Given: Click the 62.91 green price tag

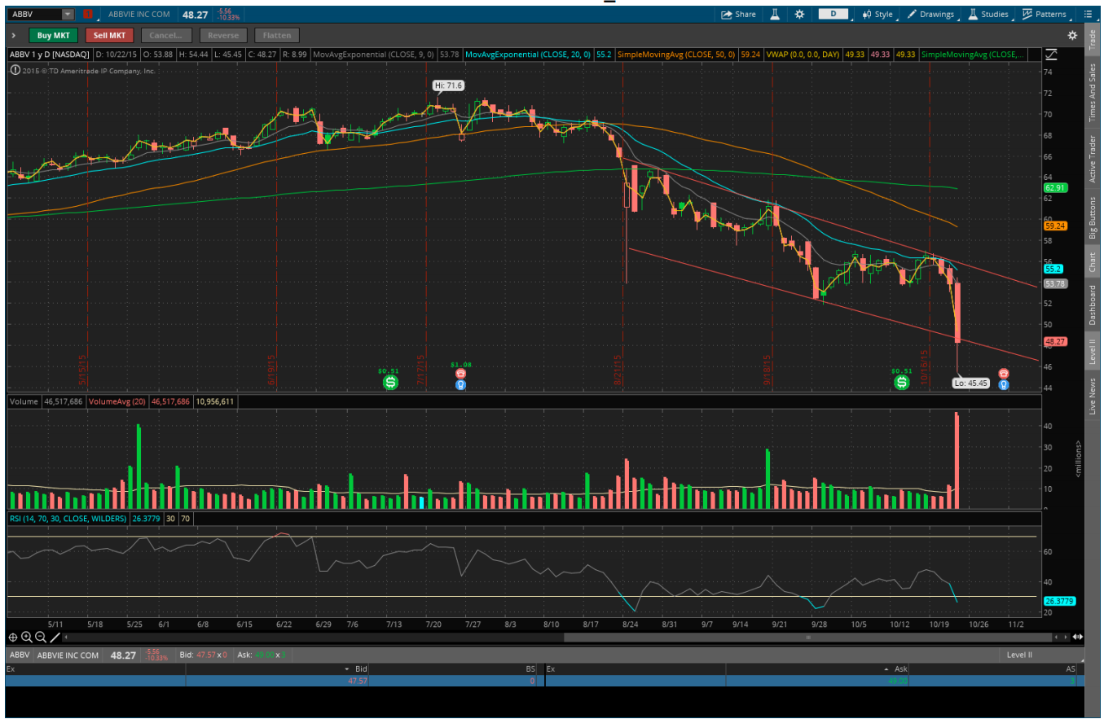Looking at the screenshot, I should coord(1054,187).
